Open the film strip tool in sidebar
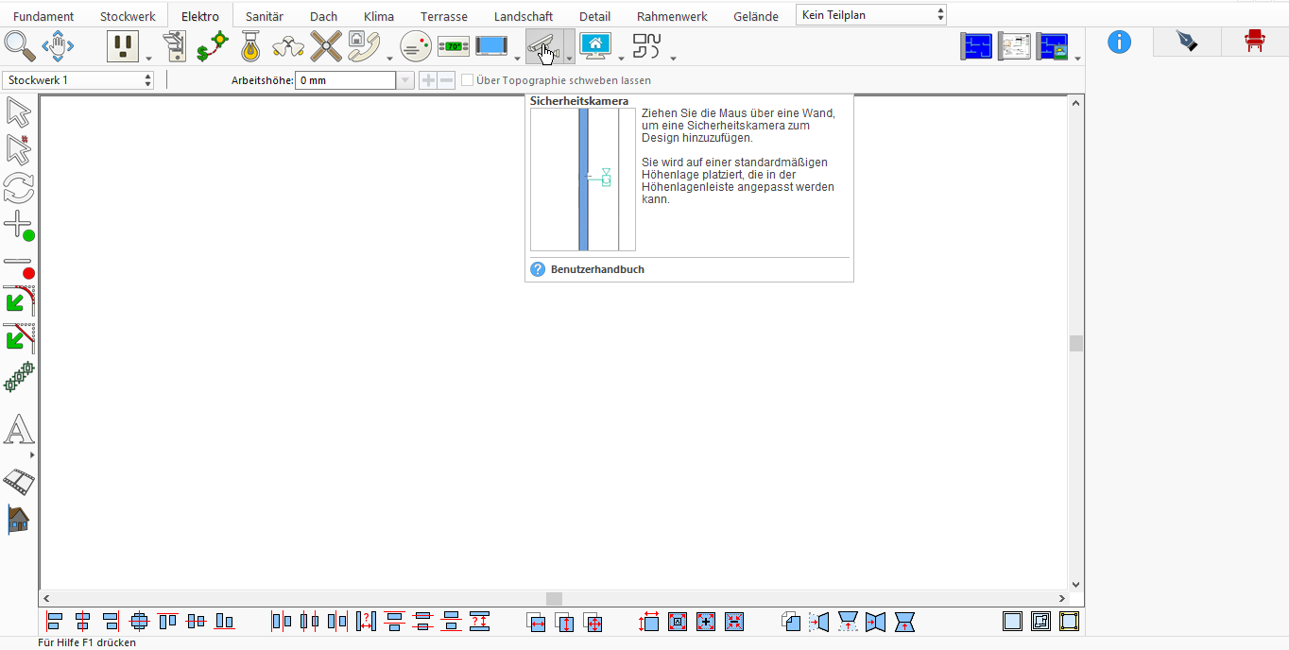Viewport: 1289px width, 650px height. 19,482
